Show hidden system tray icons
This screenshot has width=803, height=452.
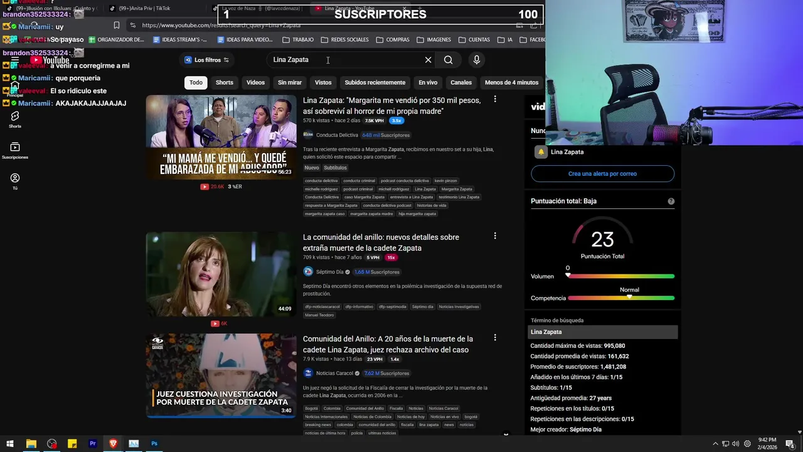[x=715, y=444]
